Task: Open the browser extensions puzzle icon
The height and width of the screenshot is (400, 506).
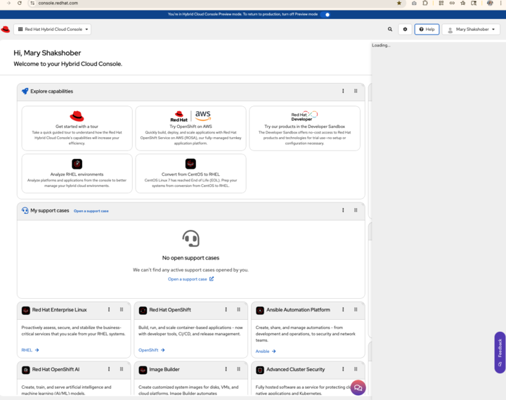Action: click(x=425, y=4)
